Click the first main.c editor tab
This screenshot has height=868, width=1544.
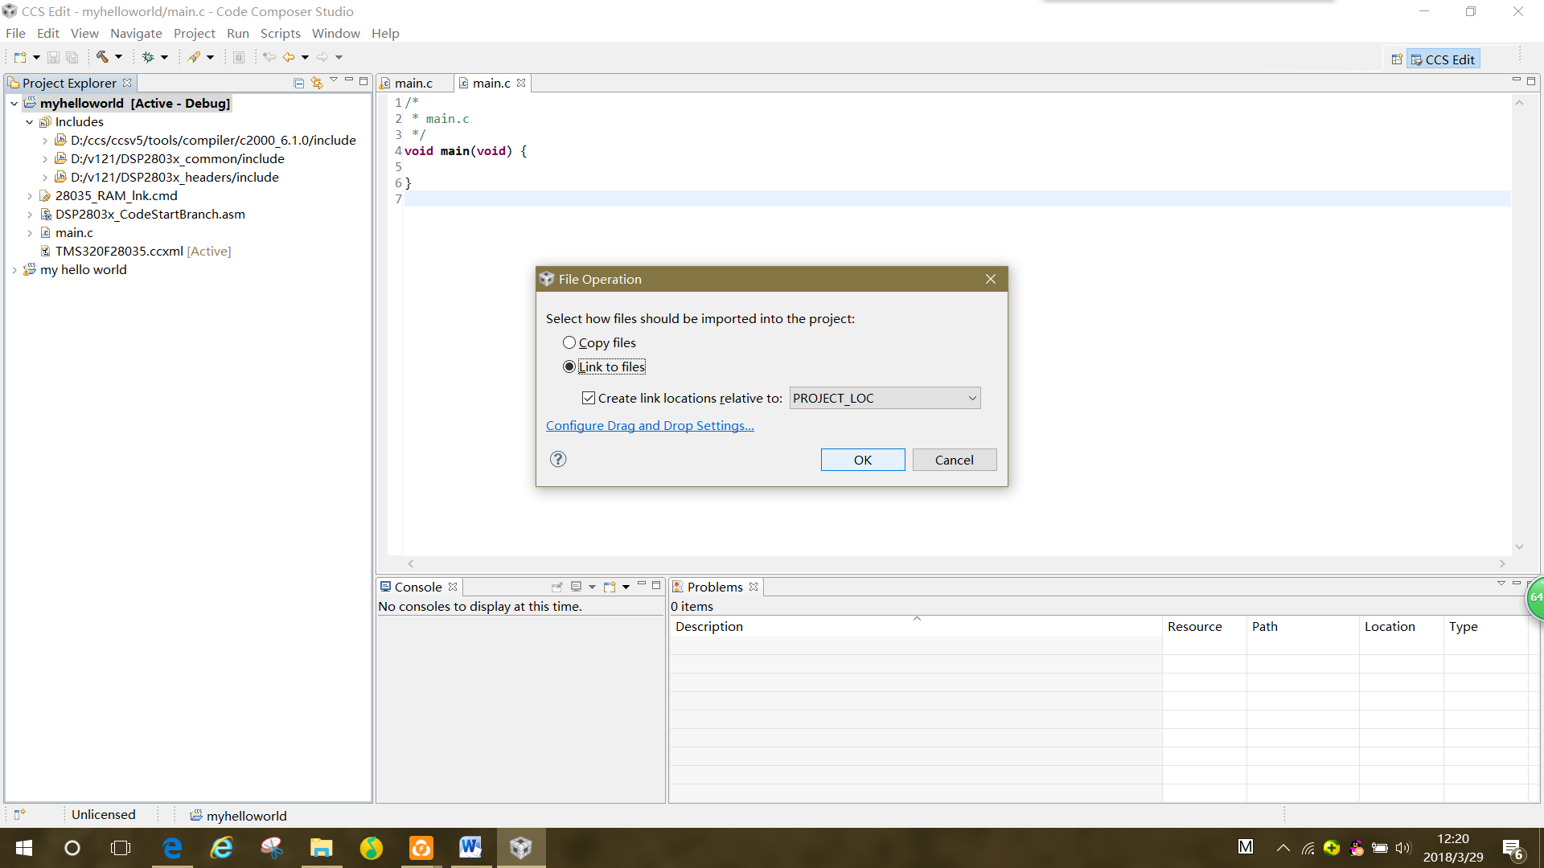(413, 83)
